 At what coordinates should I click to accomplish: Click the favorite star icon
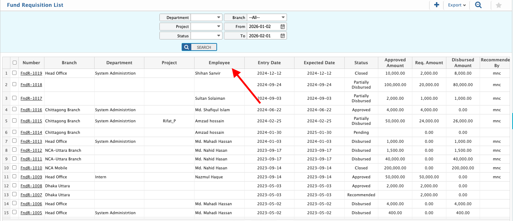click(x=498, y=5)
